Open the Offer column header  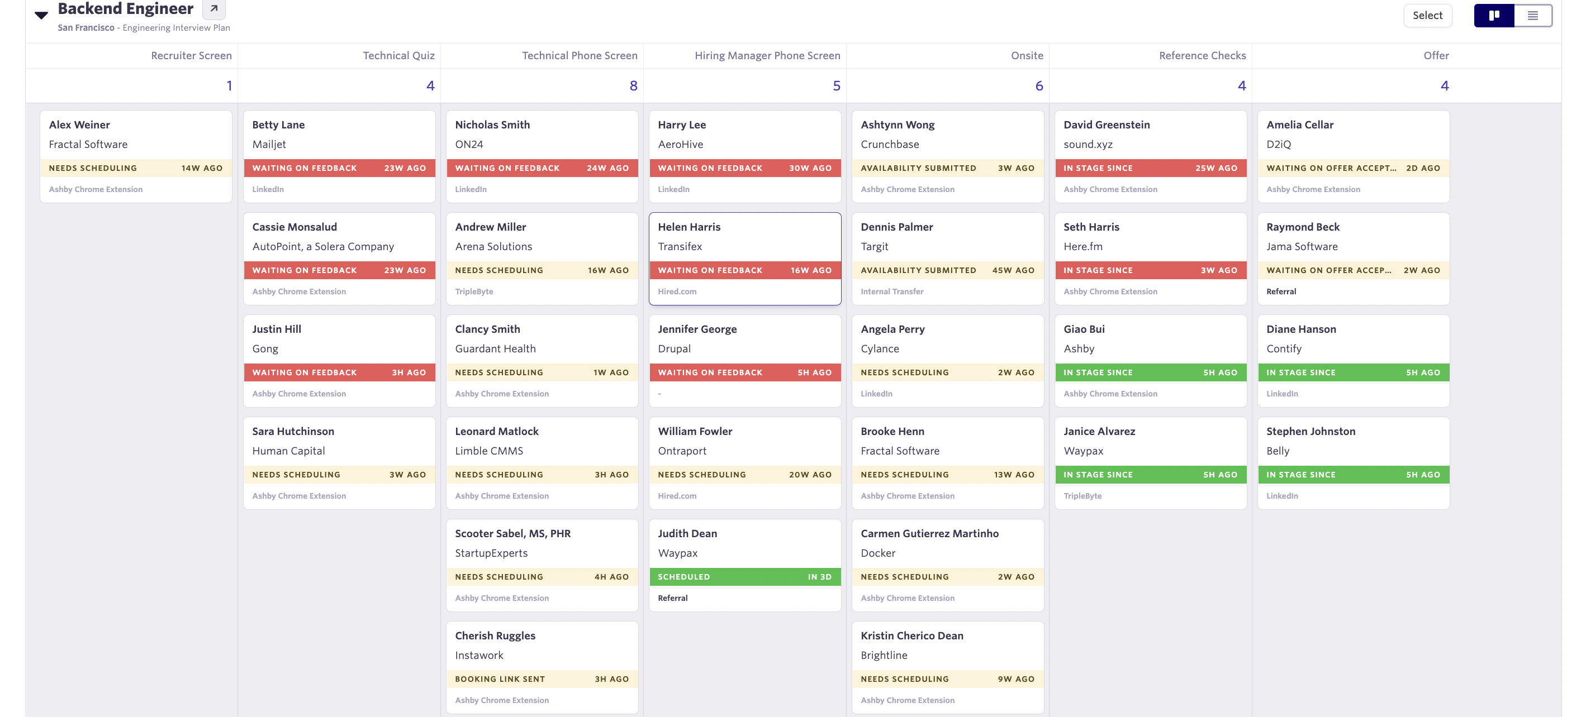(x=1436, y=55)
